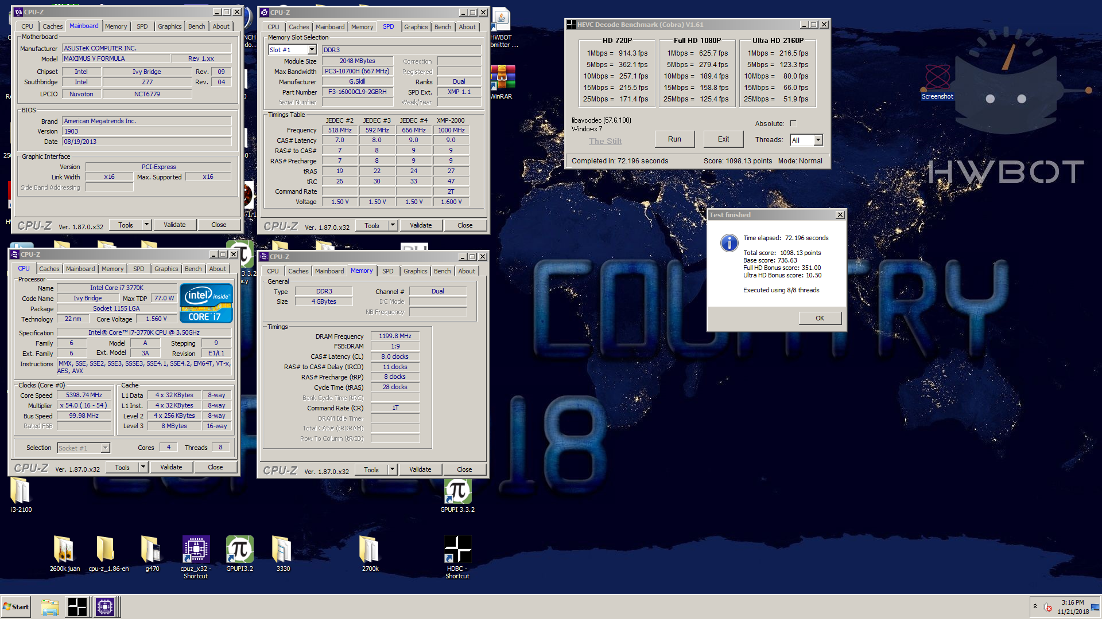Screen dimensions: 1102x619
Task: Open Windows Explorer from the taskbar
Action: pyautogui.click(x=50, y=607)
